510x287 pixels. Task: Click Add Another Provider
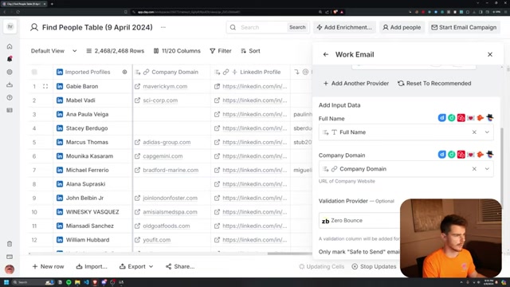coord(356,83)
